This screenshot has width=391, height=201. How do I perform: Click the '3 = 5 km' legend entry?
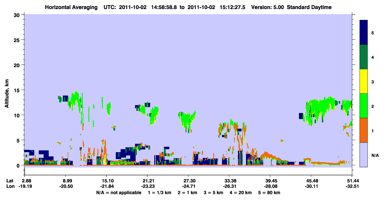[213, 193]
